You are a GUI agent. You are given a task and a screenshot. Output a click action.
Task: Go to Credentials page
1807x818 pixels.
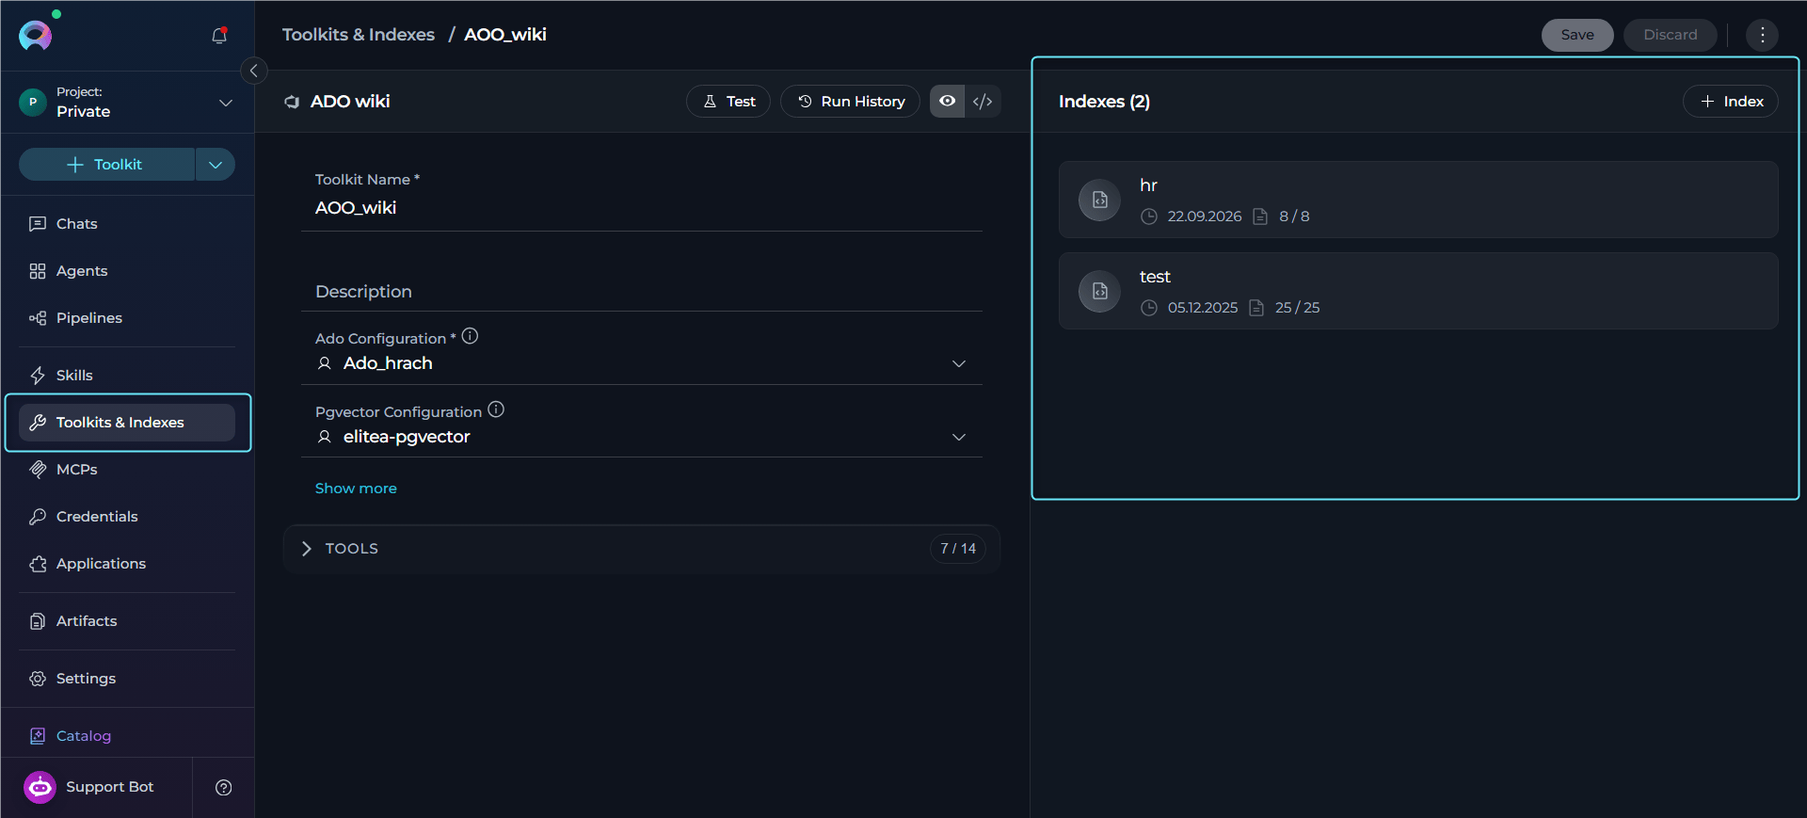[127, 517]
